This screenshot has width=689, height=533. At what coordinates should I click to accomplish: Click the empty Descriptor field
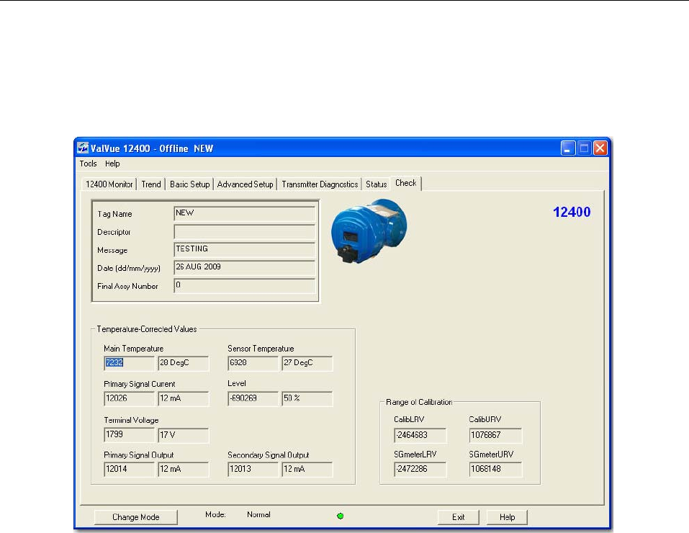244,232
